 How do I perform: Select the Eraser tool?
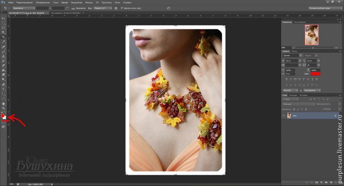click(x=3, y=65)
